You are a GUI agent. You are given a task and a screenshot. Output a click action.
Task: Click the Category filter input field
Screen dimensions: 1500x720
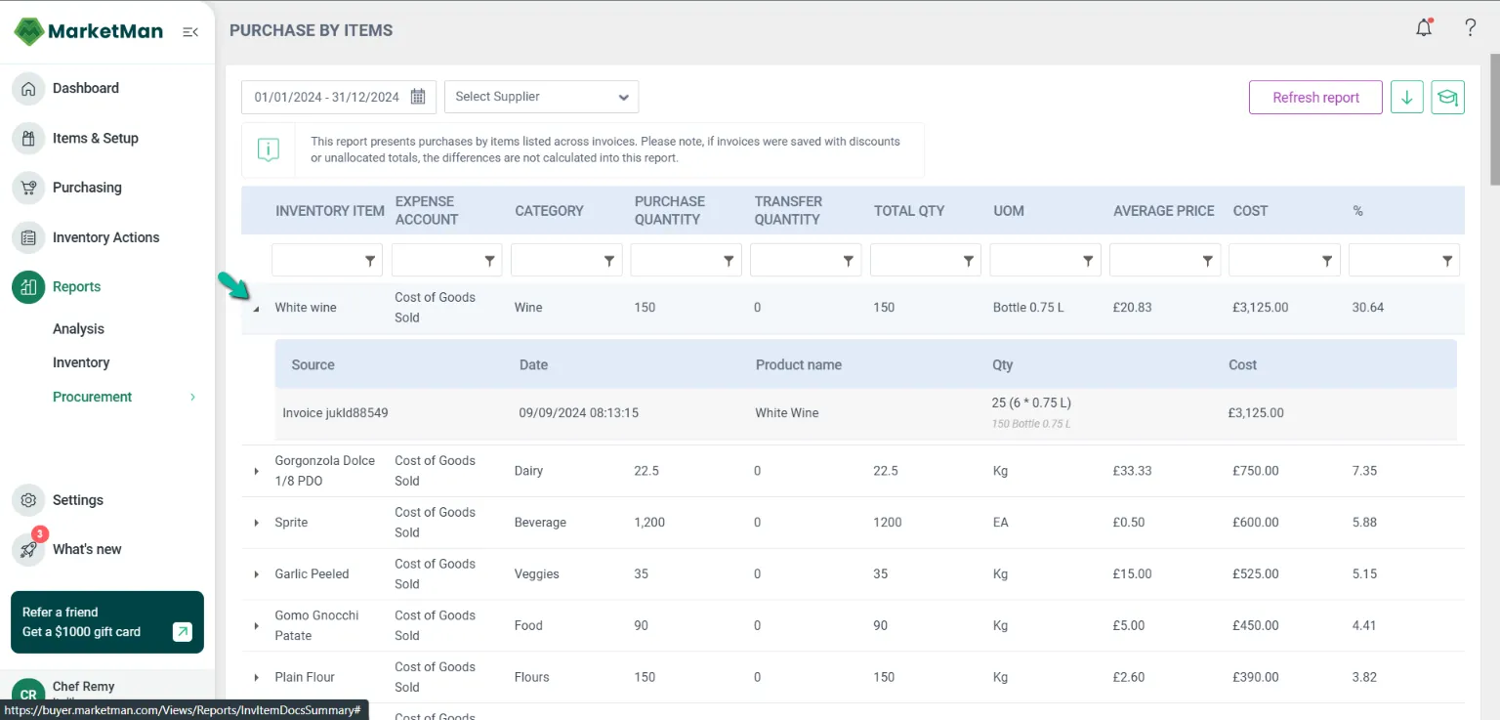click(x=556, y=261)
